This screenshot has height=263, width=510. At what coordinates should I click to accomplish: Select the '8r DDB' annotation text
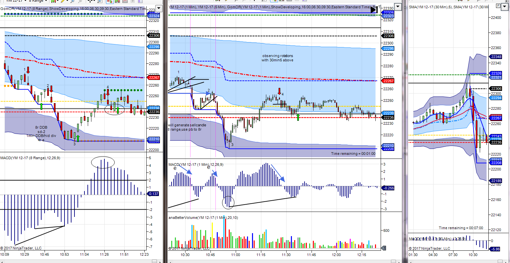pyautogui.click(x=41, y=127)
